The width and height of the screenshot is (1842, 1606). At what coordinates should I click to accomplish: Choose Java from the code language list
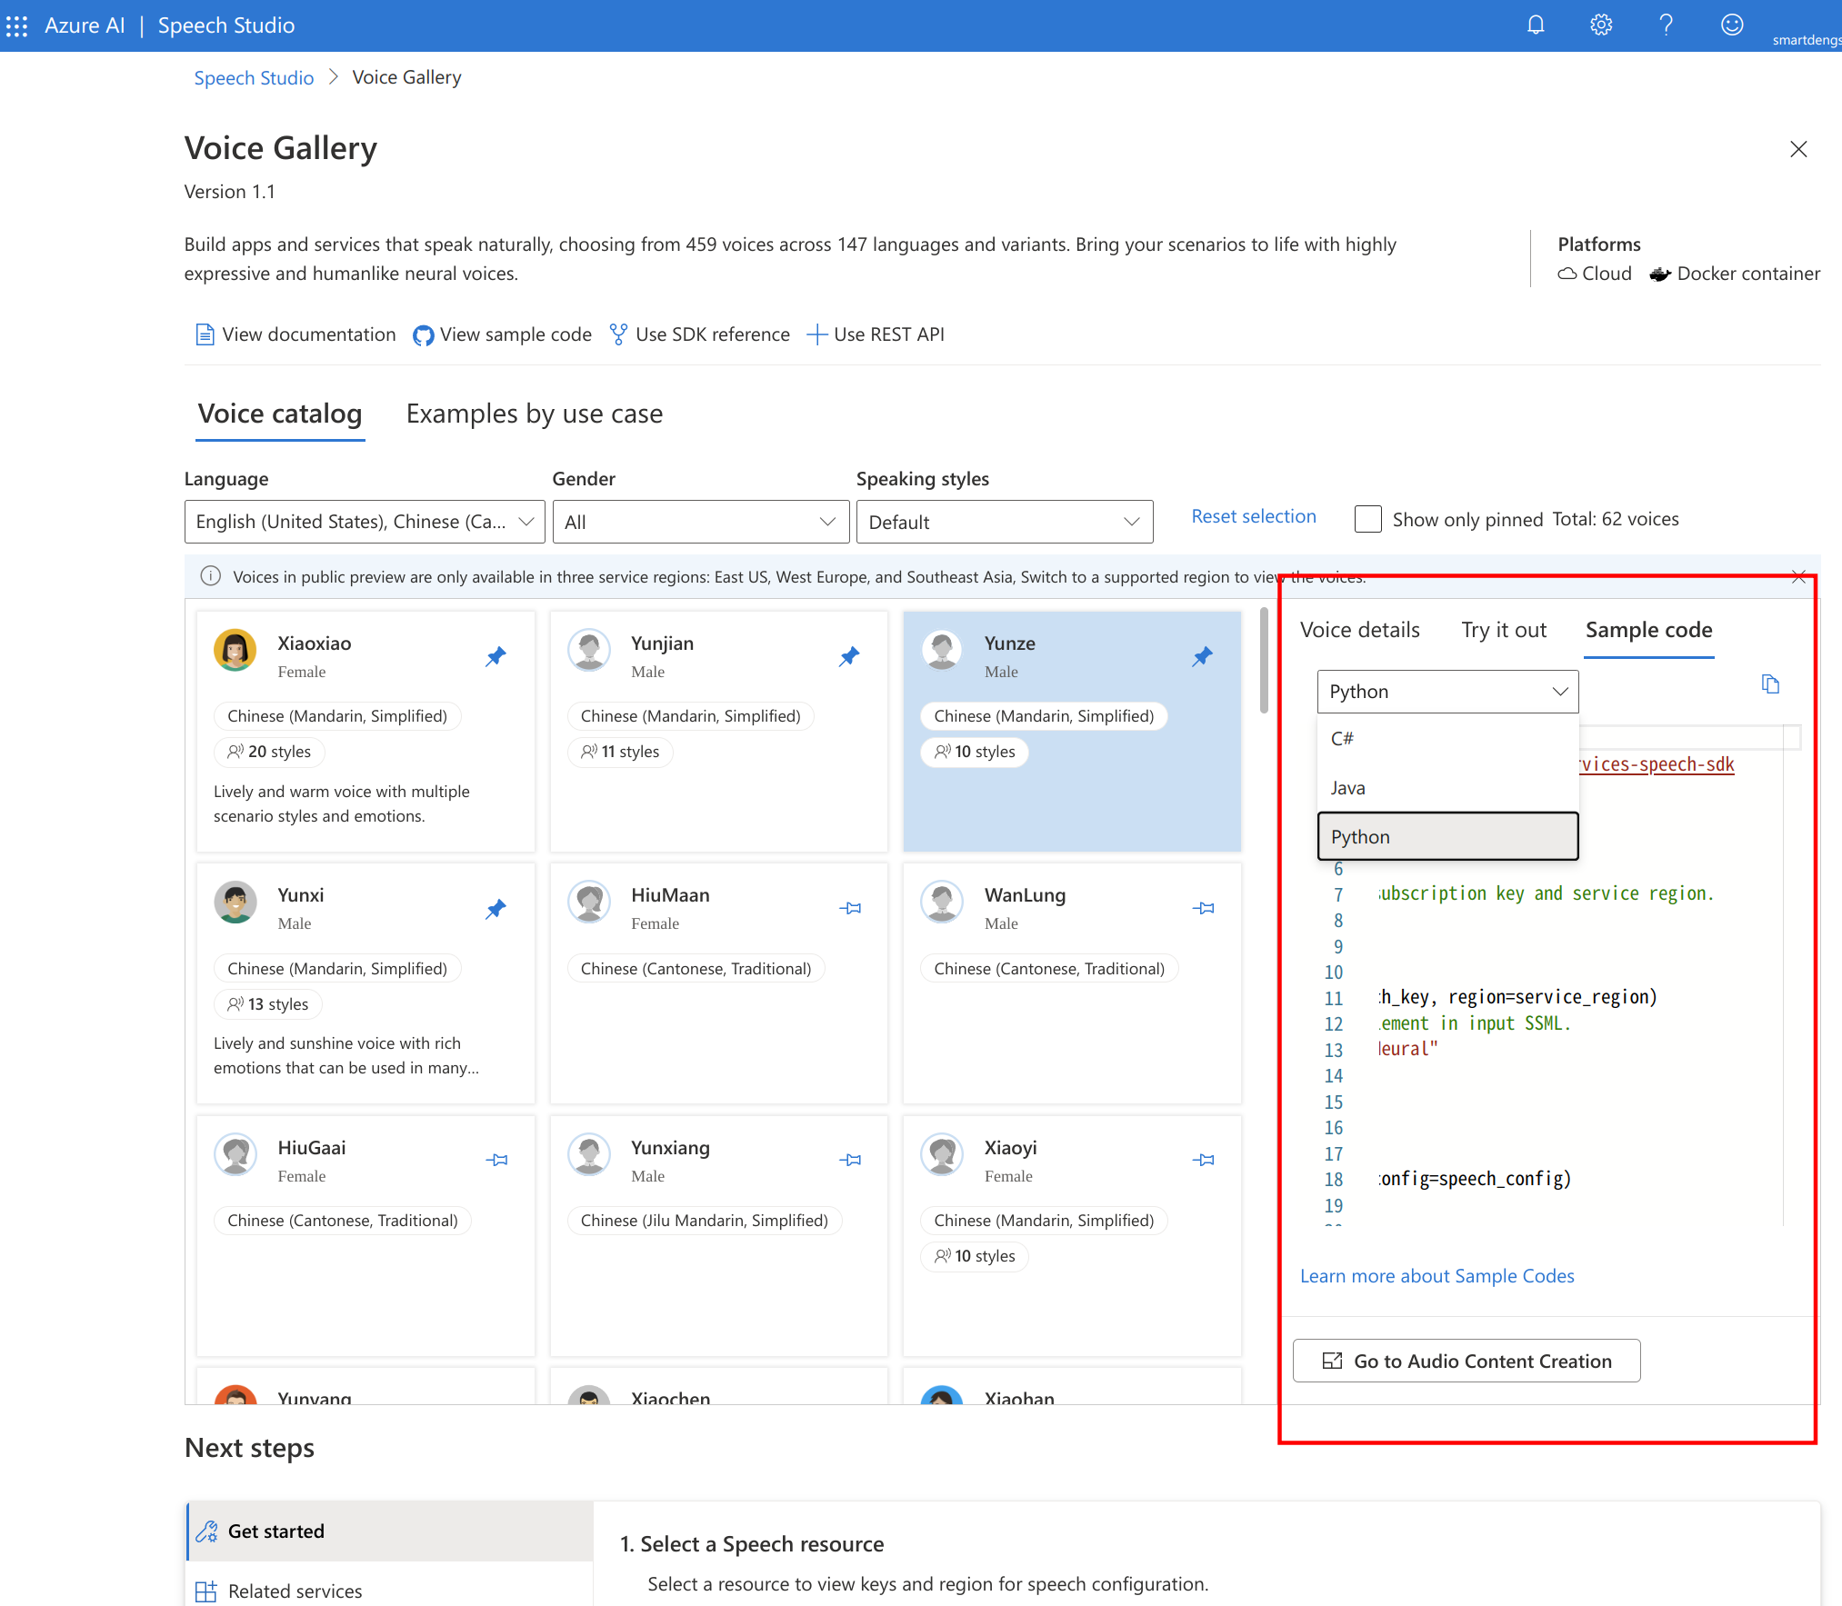(1447, 788)
